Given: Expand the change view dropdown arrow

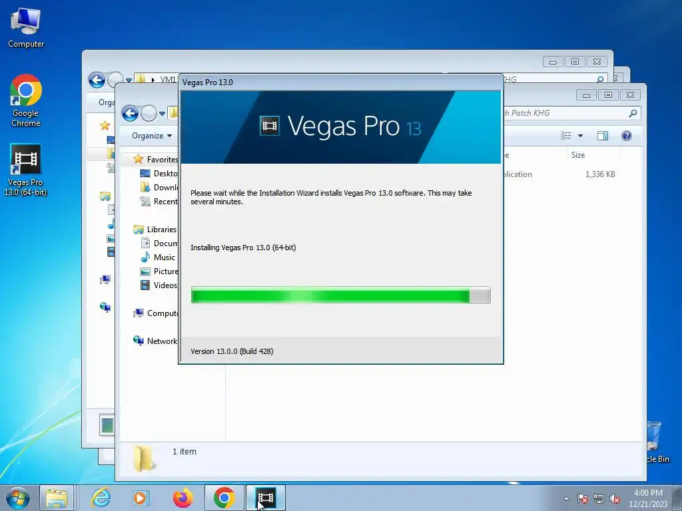Looking at the screenshot, I should click(580, 136).
